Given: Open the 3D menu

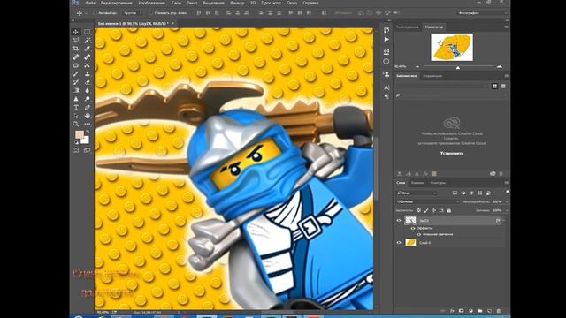Looking at the screenshot, I should (x=253, y=3).
